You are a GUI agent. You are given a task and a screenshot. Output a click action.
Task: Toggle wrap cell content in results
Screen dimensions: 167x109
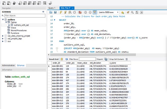126,59
